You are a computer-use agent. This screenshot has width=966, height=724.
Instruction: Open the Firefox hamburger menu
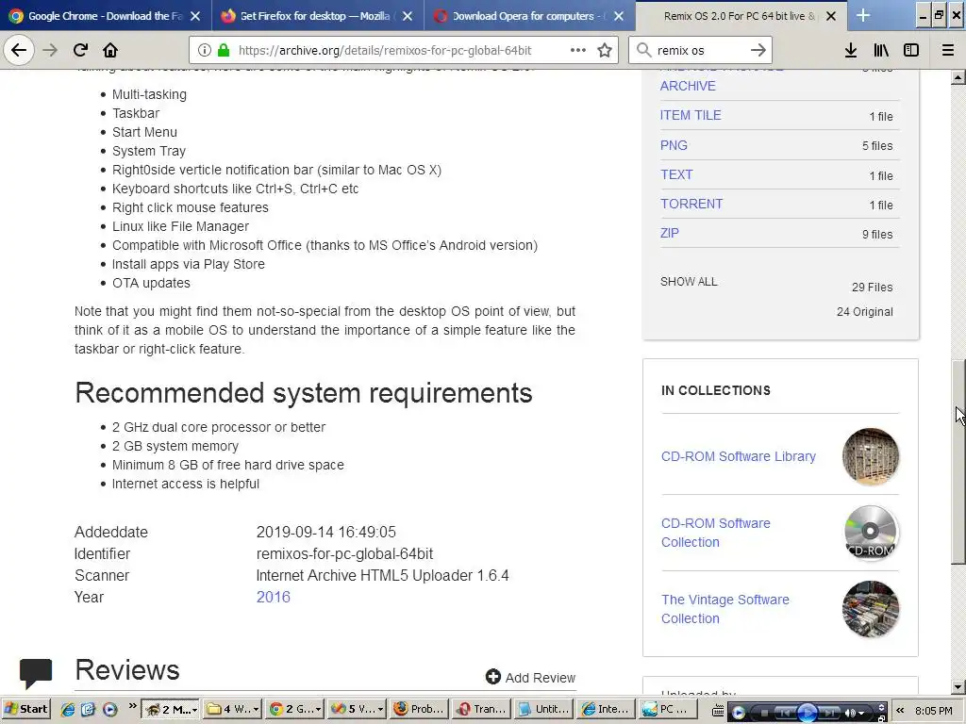click(x=948, y=50)
